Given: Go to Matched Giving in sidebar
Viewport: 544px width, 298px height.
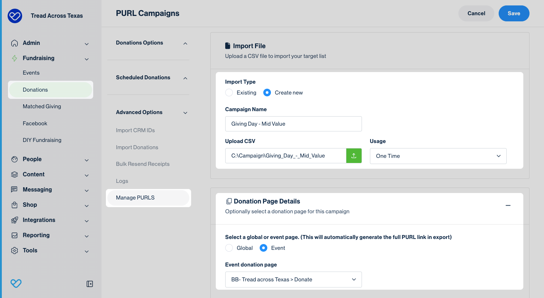Looking at the screenshot, I should 42,106.
